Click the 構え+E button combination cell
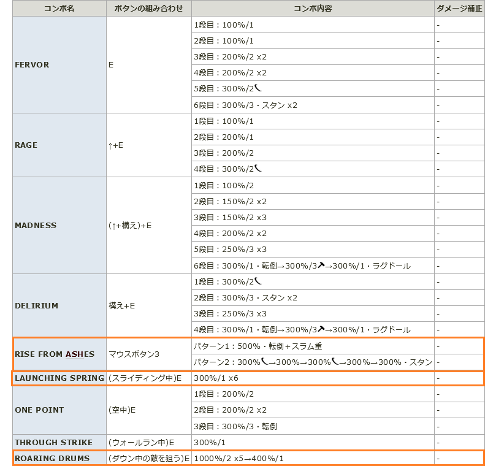 pyautogui.click(x=148, y=305)
